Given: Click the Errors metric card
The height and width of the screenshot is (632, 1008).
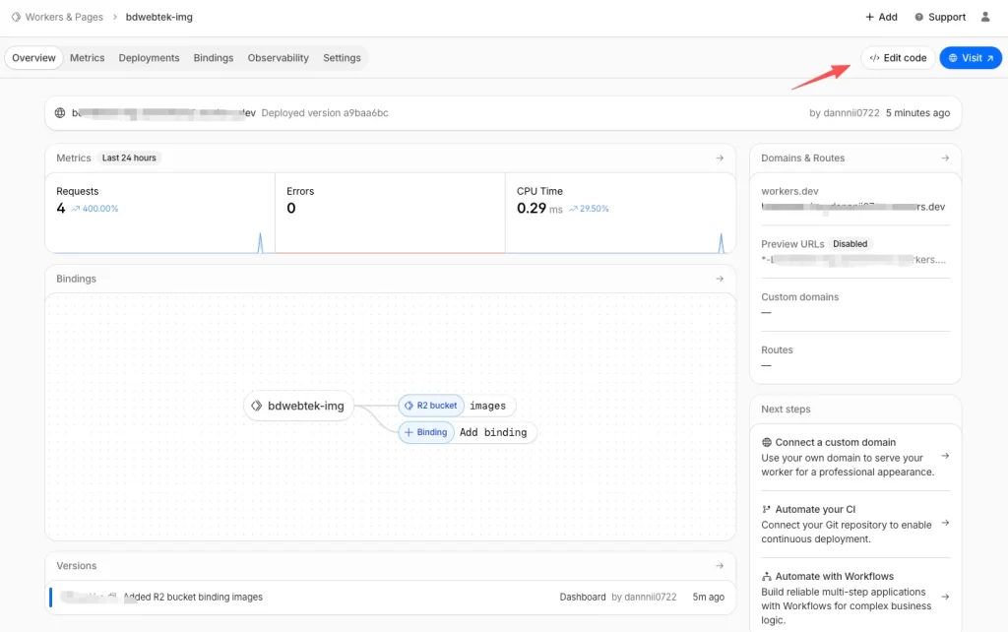Looking at the screenshot, I should coord(390,213).
